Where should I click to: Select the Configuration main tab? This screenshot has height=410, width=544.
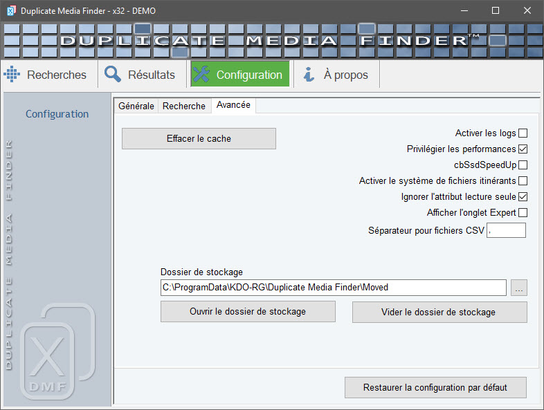pos(240,74)
